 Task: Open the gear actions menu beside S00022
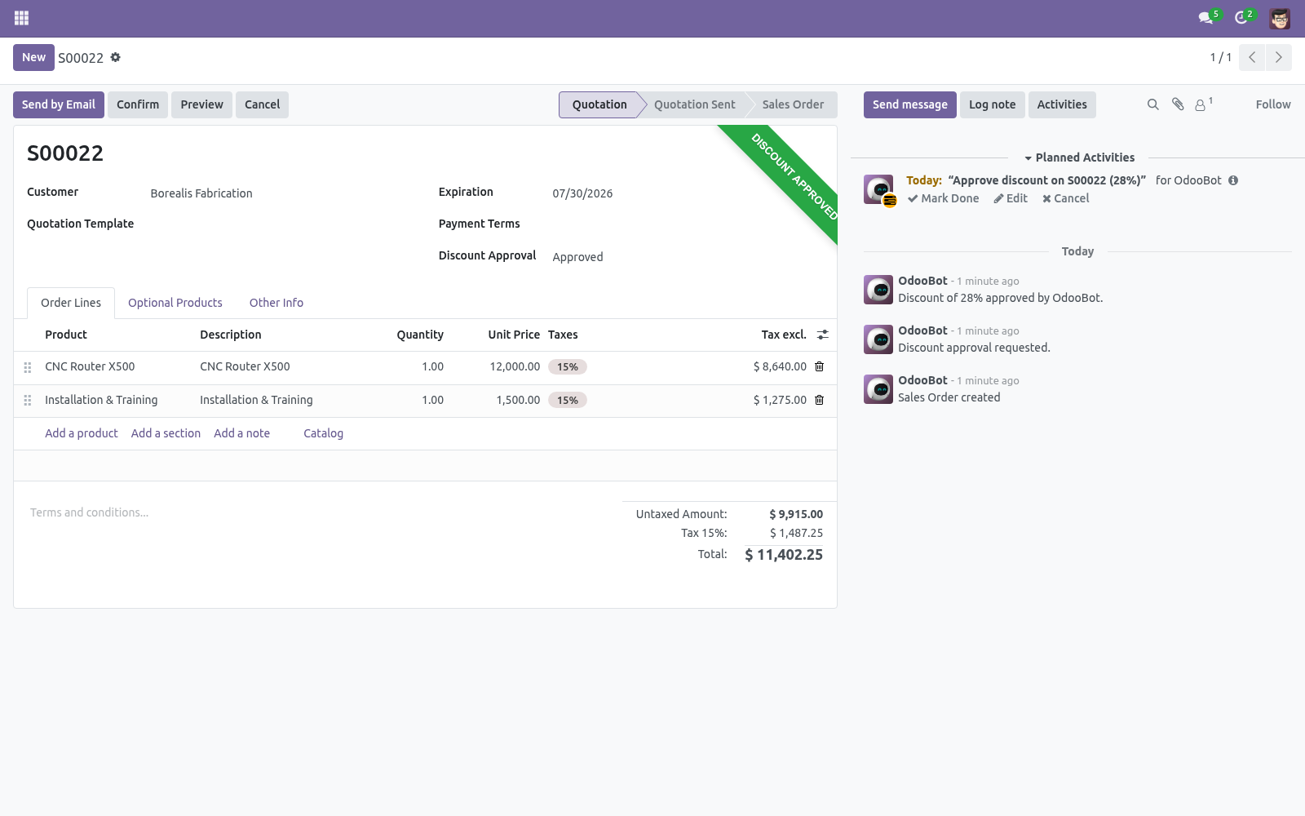coord(116,57)
